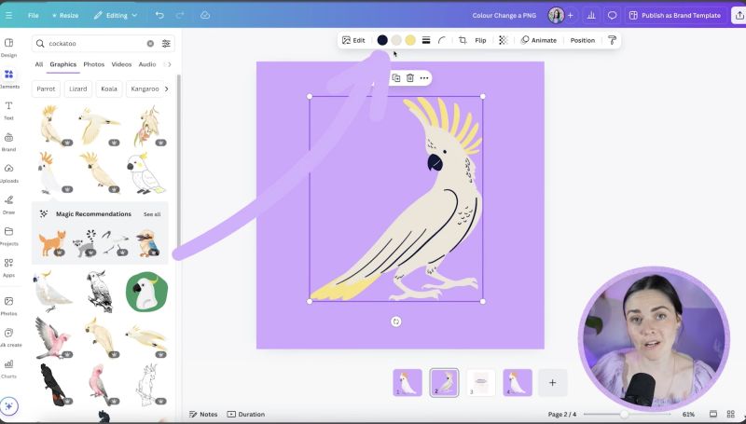Select the crop tool icon

463,40
